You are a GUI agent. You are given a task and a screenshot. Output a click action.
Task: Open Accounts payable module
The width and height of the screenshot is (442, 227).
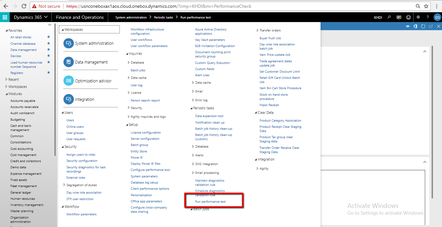[x=23, y=101]
